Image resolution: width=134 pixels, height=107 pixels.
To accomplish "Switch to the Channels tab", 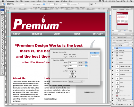I will click(120, 41).
